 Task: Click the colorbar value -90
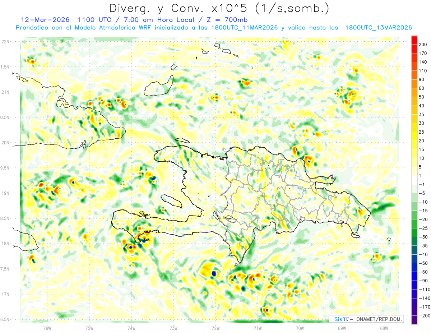pos(424,281)
